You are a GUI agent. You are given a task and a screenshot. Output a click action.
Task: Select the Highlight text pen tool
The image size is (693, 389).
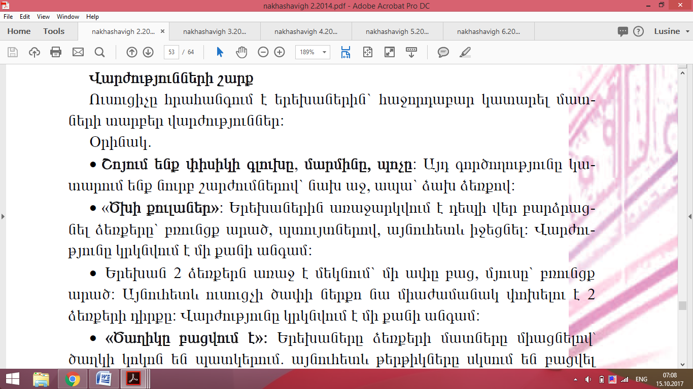[465, 52]
